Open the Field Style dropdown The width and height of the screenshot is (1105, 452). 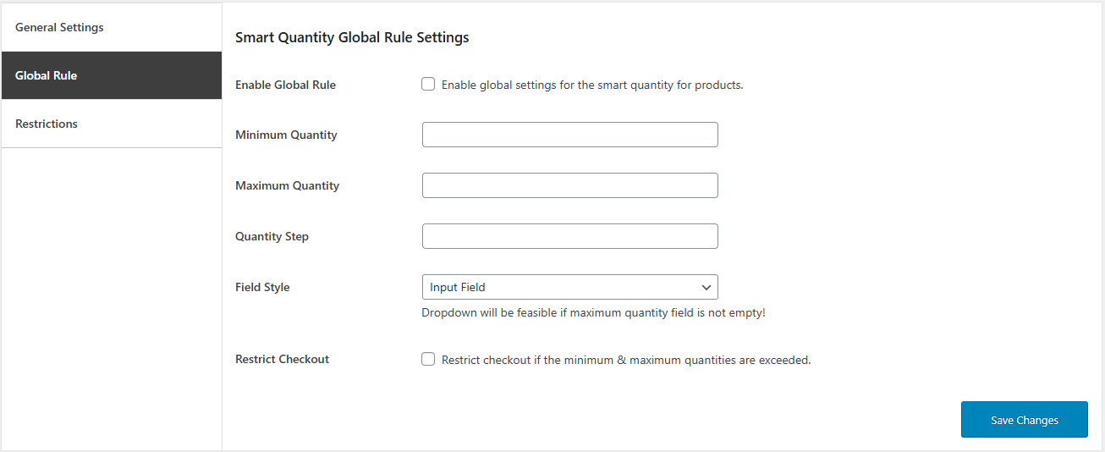click(570, 287)
